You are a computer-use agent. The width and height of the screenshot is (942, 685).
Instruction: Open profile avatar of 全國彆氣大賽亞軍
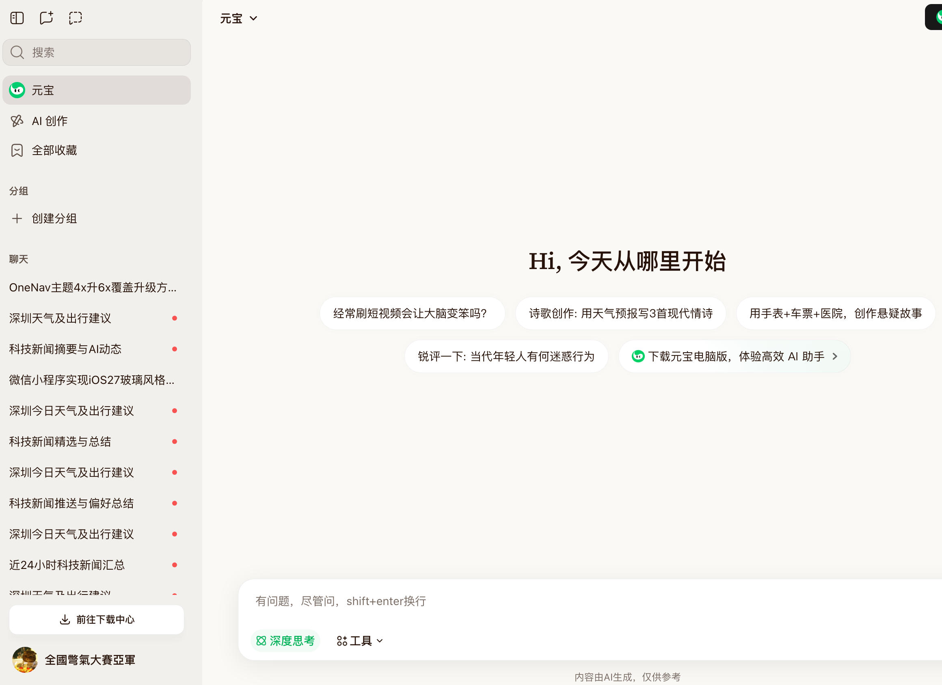(25, 660)
